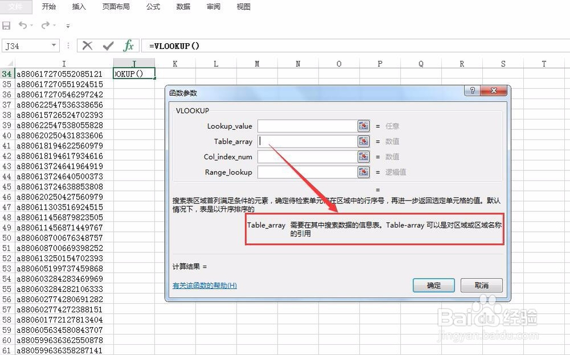Click the Insert Function fx icon
Screen dimensions: 570x355
click(128, 46)
